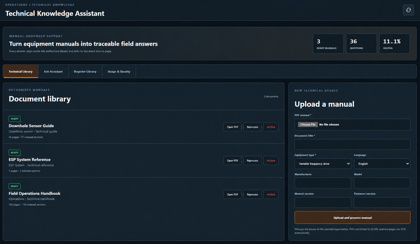Click the Downhole Sensor Guide title
The image size is (420, 244).
tap(31, 126)
